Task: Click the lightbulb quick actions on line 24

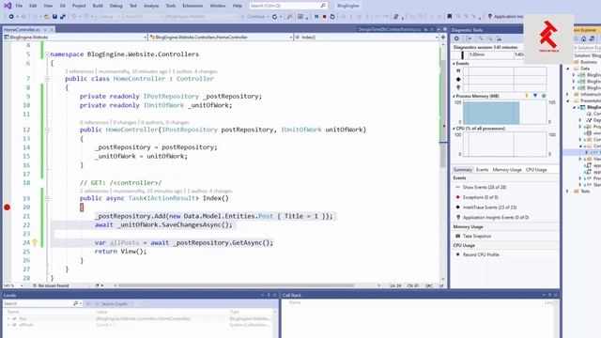Action: tap(35, 242)
